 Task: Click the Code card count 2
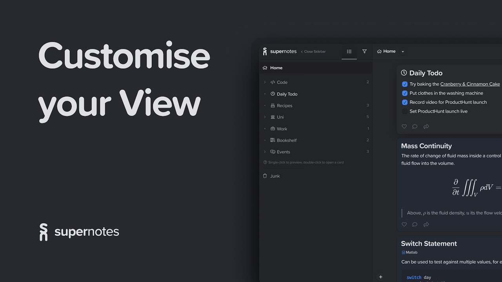[x=368, y=82]
